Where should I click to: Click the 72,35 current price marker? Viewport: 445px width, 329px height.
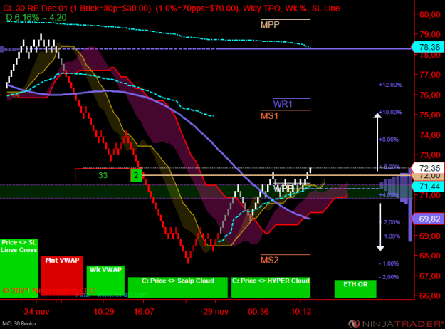click(x=428, y=168)
